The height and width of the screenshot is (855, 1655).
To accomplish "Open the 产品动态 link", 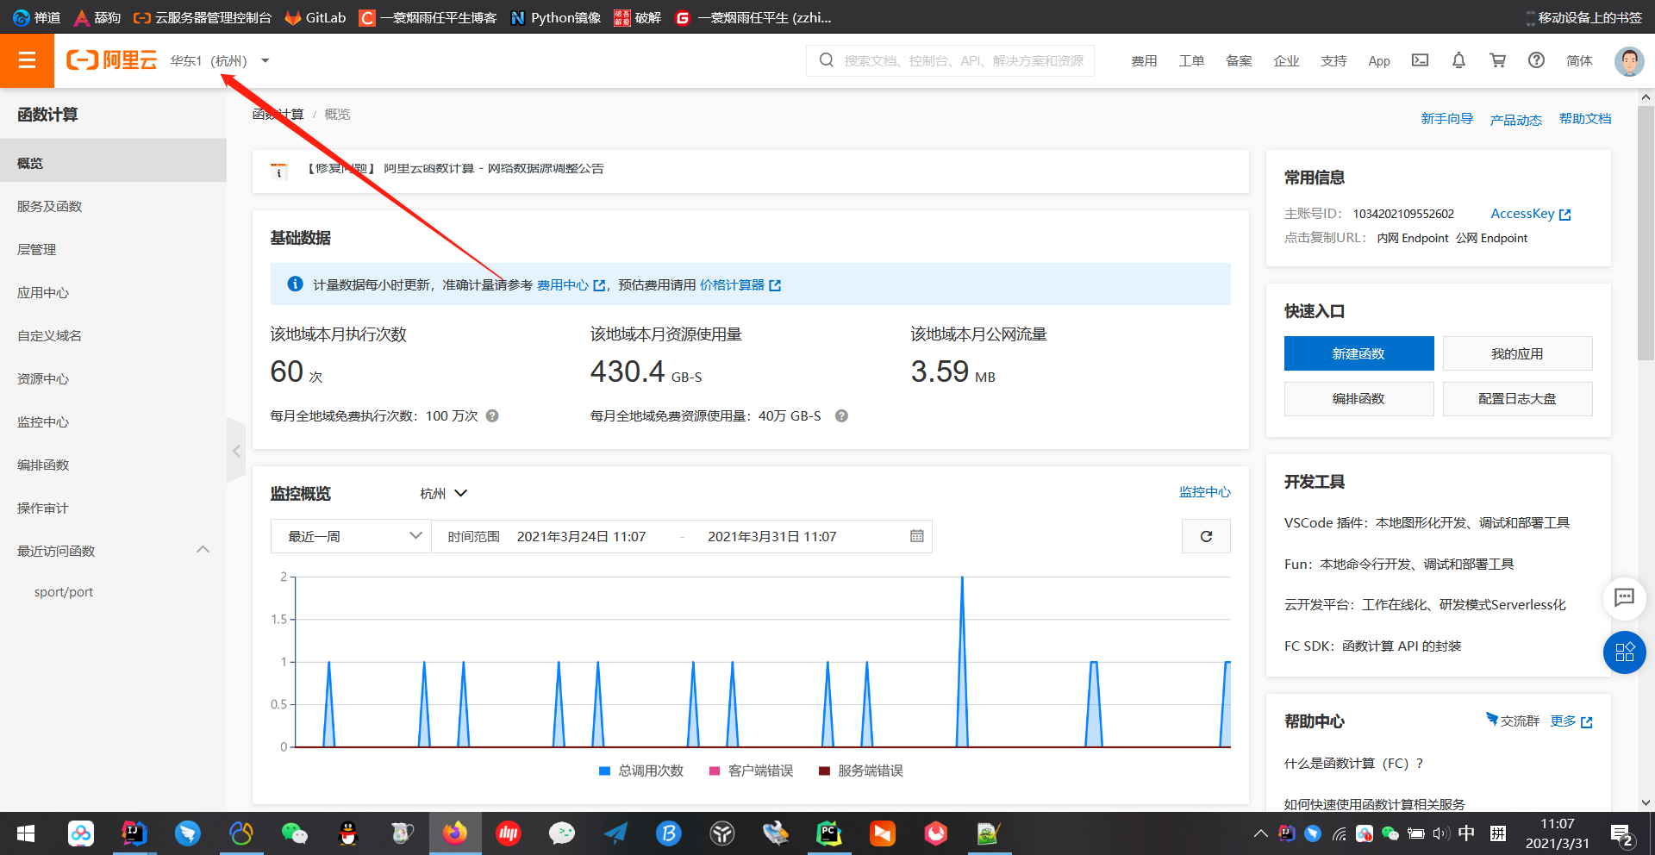I will (x=1515, y=120).
